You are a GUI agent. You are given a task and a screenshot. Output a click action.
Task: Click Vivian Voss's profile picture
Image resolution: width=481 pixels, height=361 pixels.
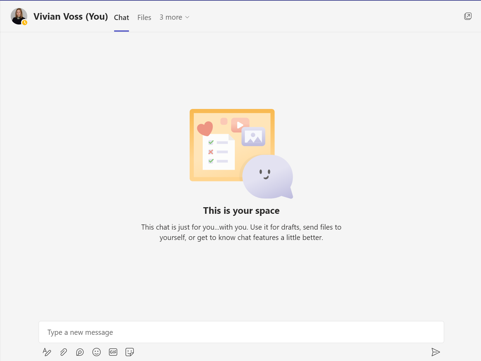click(x=19, y=16)
